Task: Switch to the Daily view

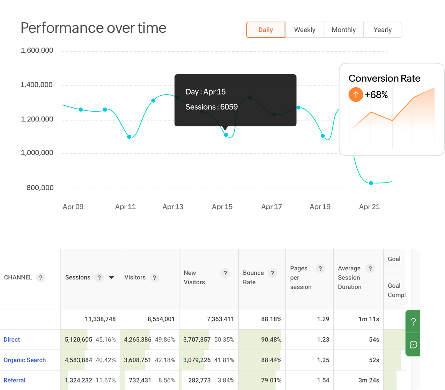Action: [x=266, y=30]
